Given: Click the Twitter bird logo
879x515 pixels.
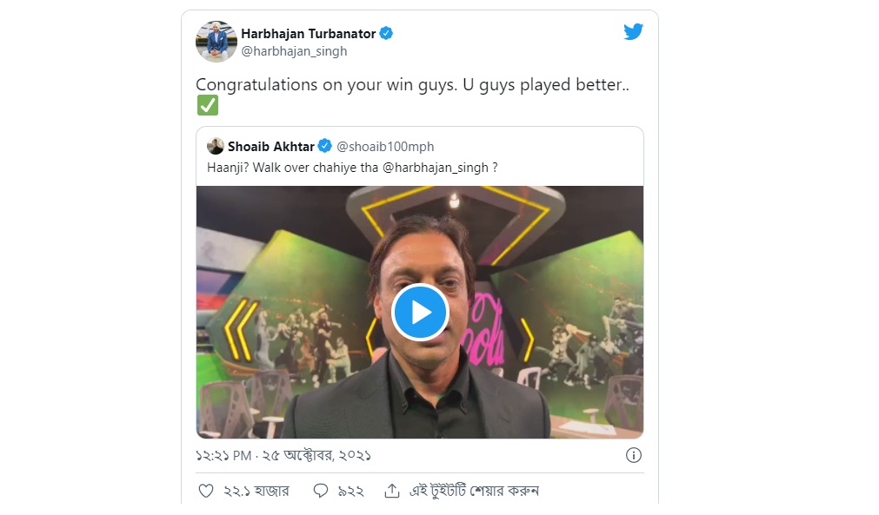Looking at the screenshot, I should [633, 32].
